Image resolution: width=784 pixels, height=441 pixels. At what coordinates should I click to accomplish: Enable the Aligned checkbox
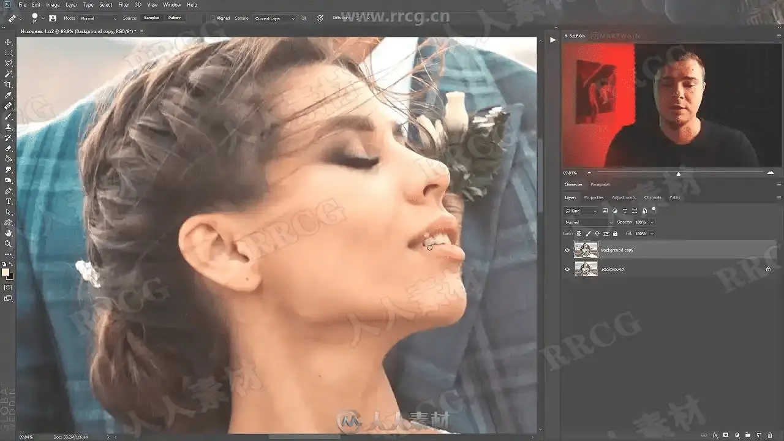coord(213,18)
